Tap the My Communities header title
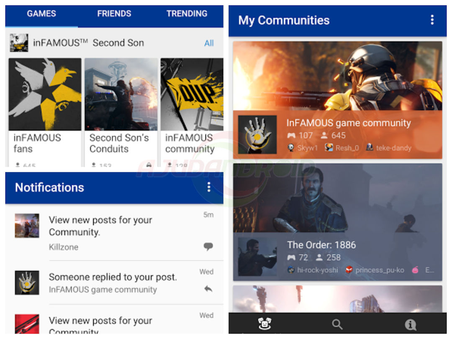 point(284,21)
